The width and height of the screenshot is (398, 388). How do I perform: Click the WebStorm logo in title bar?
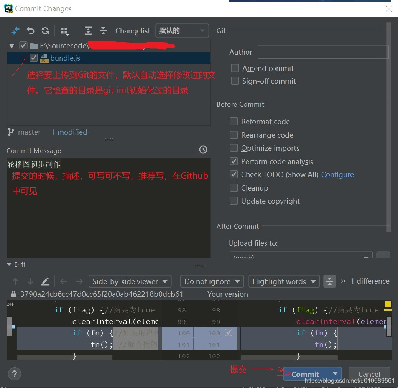[8, 8]
